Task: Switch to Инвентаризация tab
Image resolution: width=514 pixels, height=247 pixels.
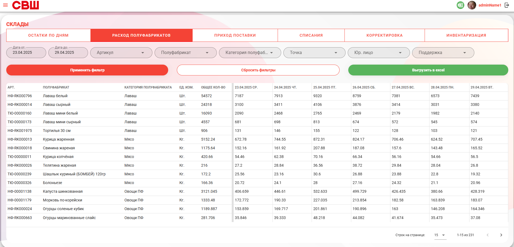Action: [466, 35]
